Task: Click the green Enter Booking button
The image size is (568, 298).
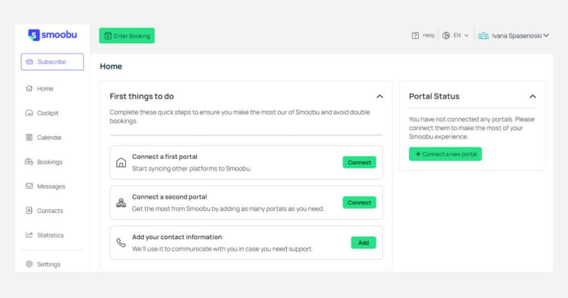Action: 127,36
